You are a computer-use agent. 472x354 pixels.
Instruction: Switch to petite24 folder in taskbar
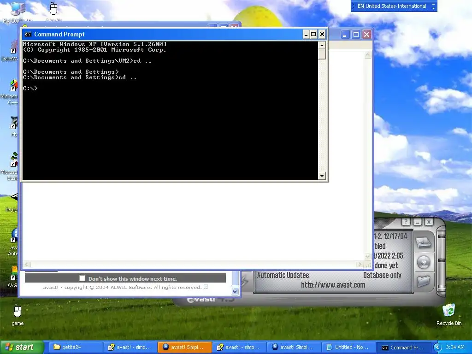pyautogui.click(x=75, y=348)
